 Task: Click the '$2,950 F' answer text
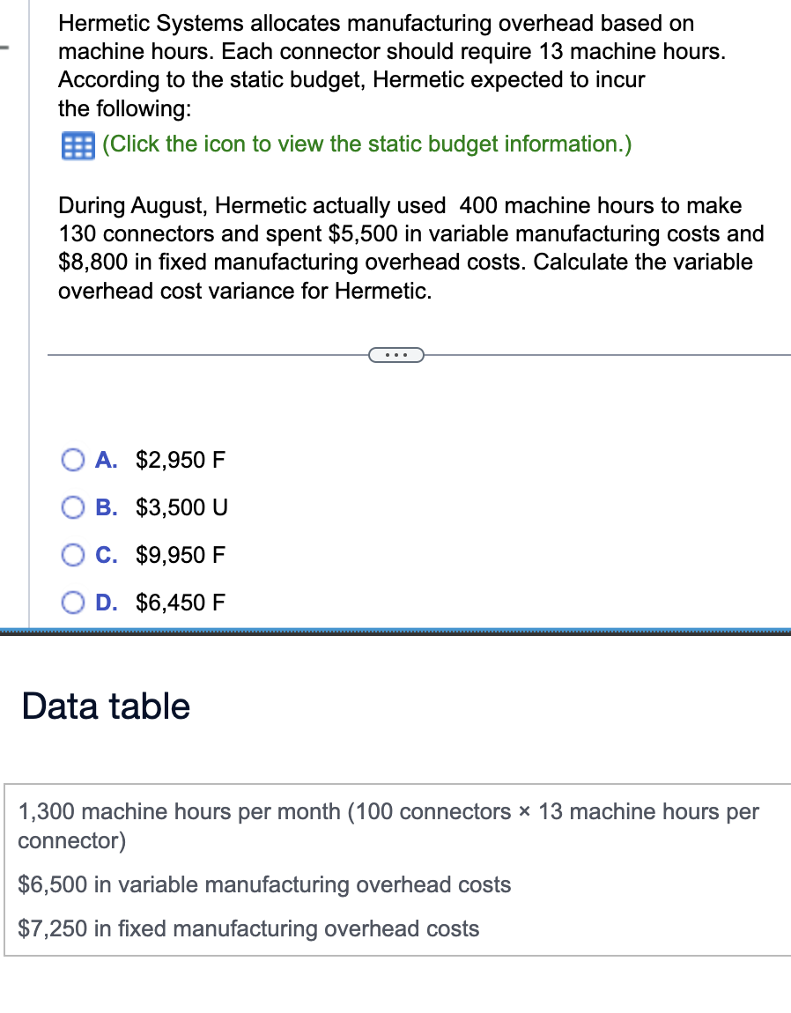[181, 460]
